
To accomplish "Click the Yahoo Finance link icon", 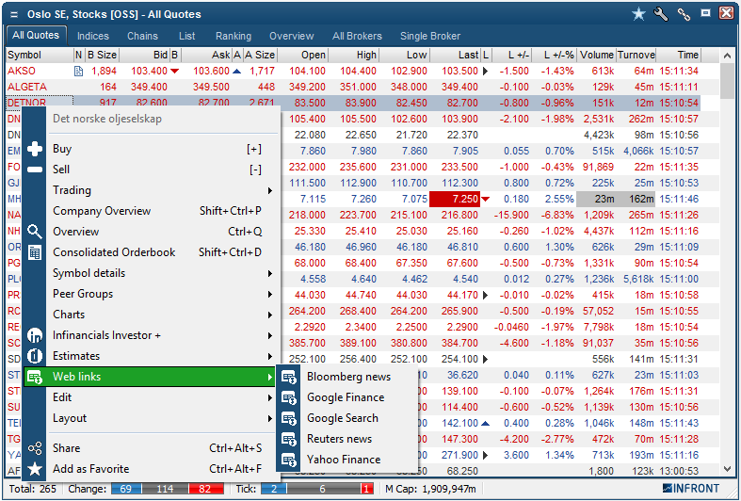I will point(289,460).
